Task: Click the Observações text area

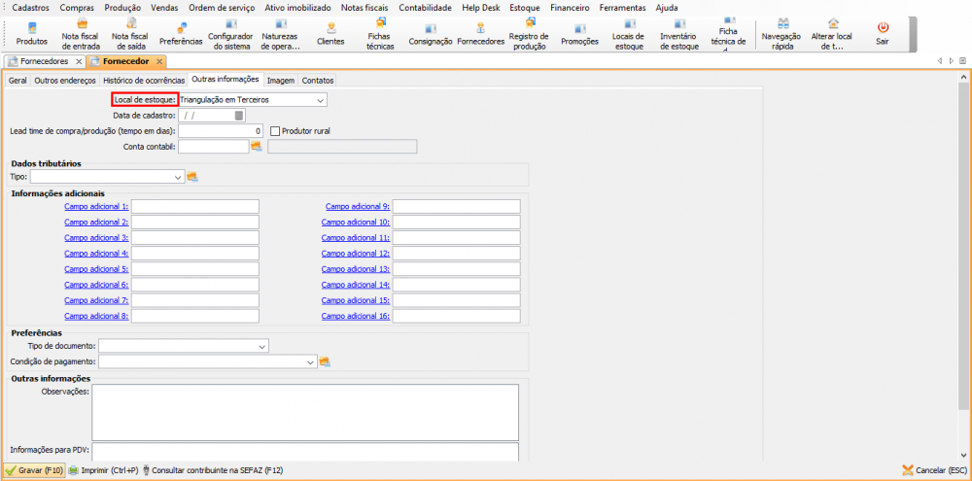Action: (305, 412)
